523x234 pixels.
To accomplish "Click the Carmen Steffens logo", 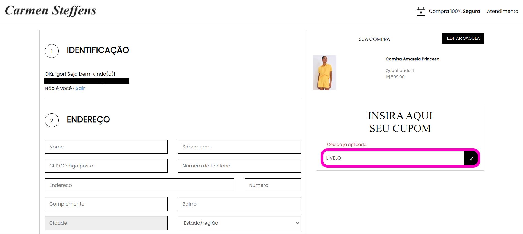I will point(51,11).
